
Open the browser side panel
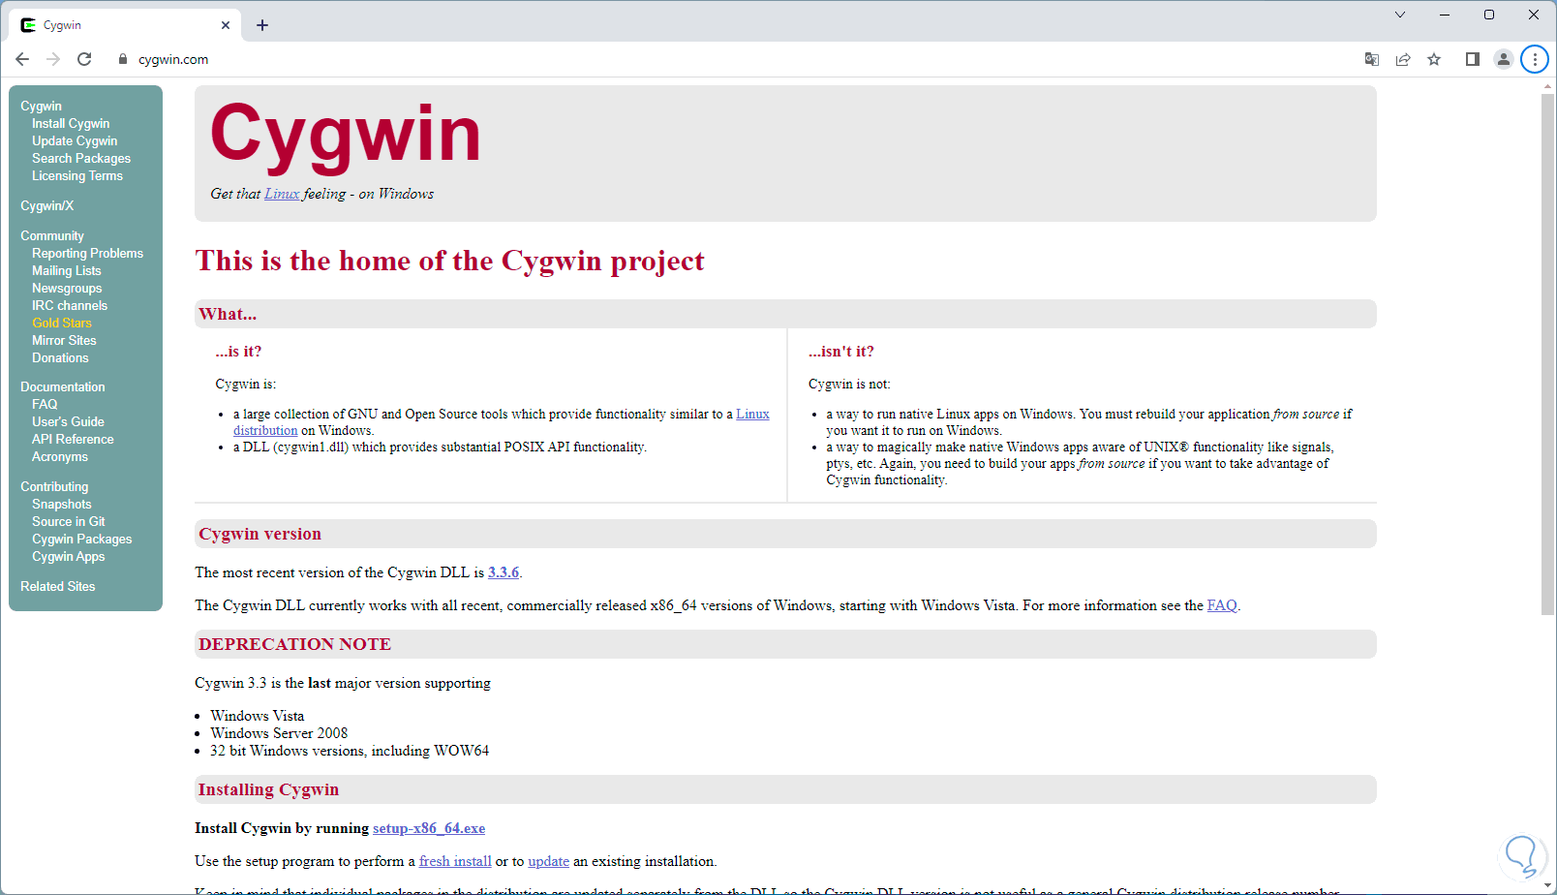(1473, 59)
